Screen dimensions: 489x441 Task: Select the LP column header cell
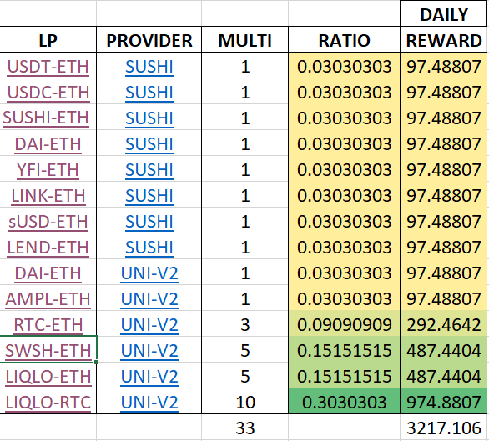[x=48, y=39]
